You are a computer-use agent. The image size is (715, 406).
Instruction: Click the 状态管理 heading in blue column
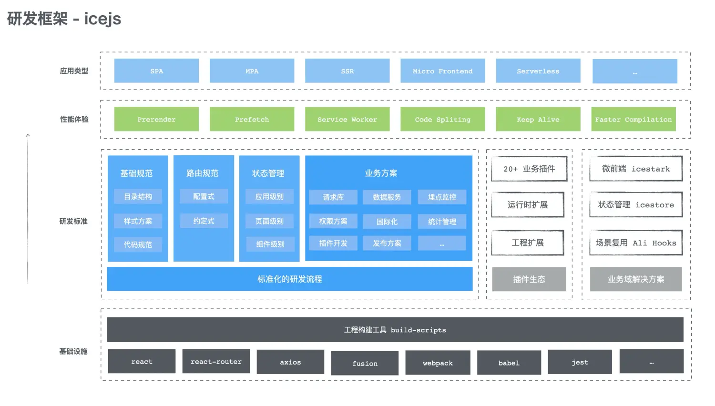click(268, 173)
